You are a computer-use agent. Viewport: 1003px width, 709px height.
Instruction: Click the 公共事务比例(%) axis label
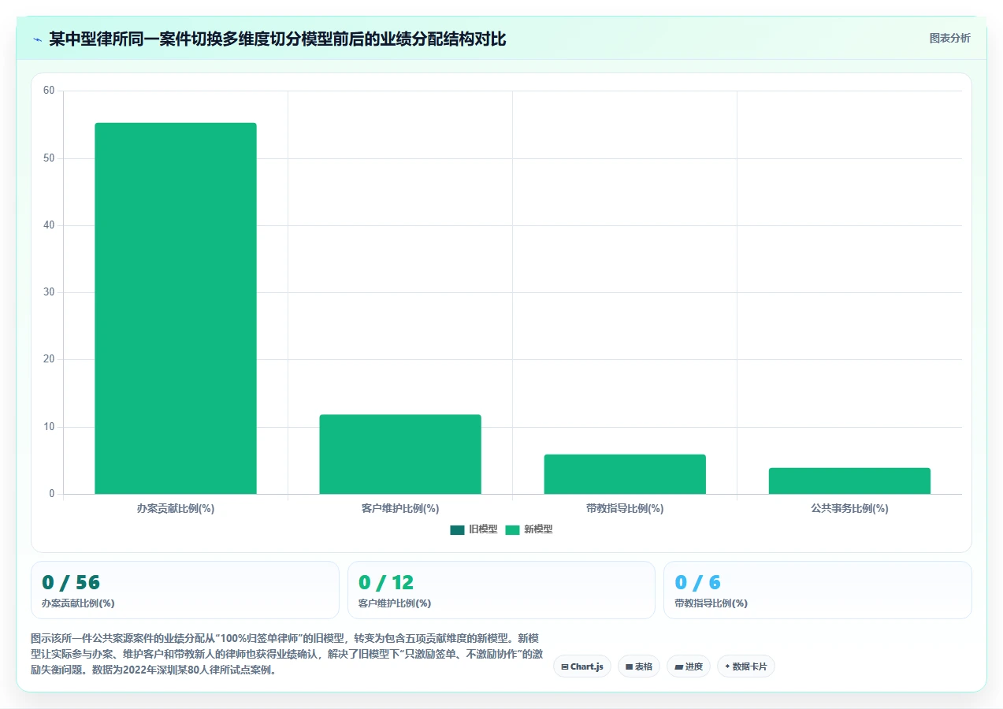tap(849, 509)
